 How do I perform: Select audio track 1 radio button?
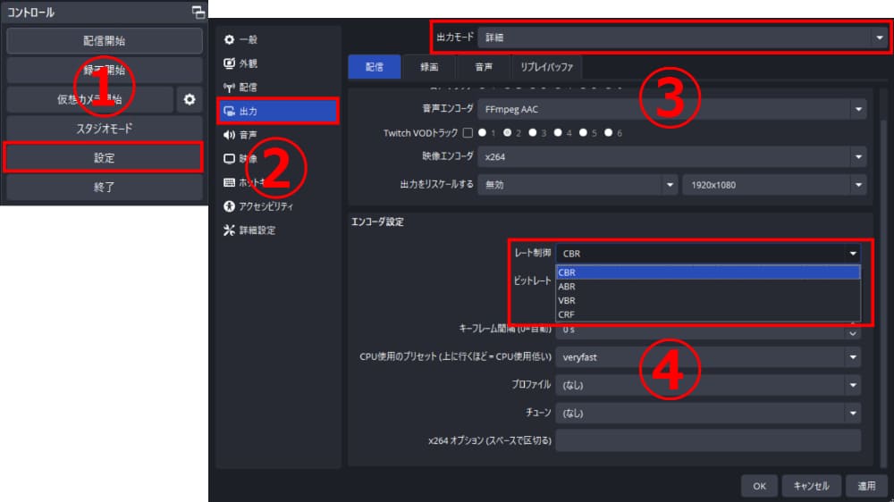pyautogui.click(x=483, y=133)
